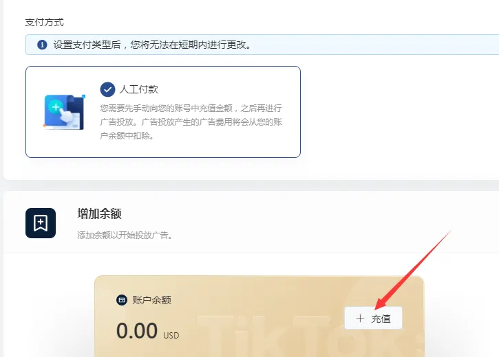Click the USD currency label
Screen dimensions: 499x357
tap(171, 336)
